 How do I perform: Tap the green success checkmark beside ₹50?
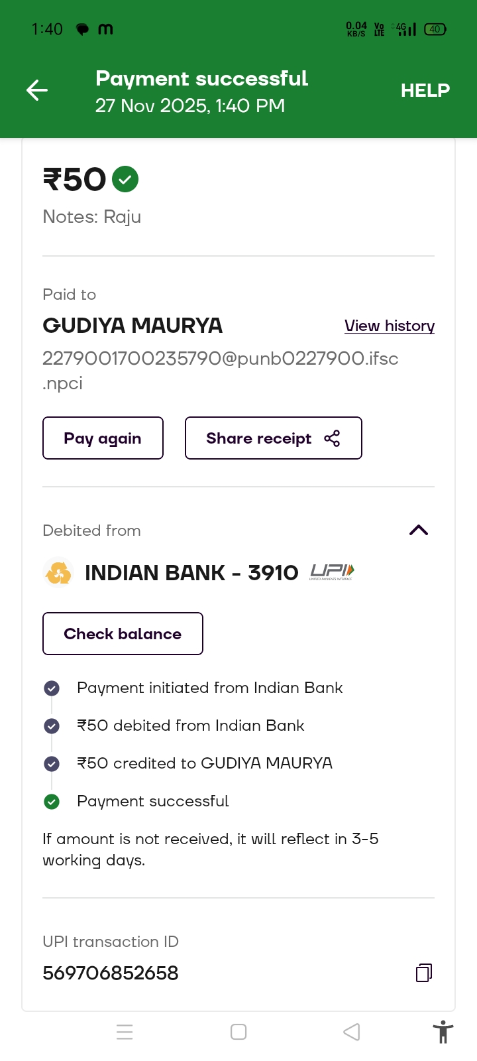pos(125,179)
